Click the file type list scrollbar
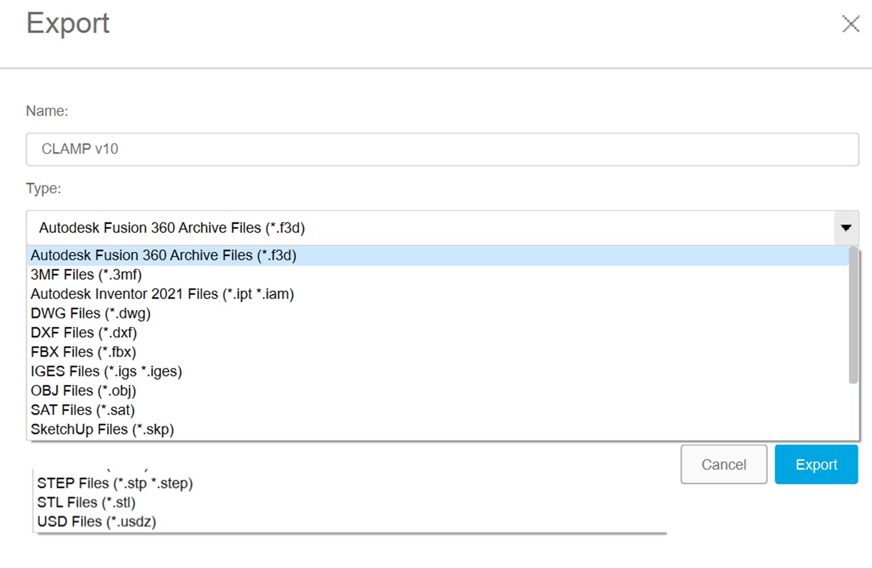 pyautogui.click(x=853, y=315)
